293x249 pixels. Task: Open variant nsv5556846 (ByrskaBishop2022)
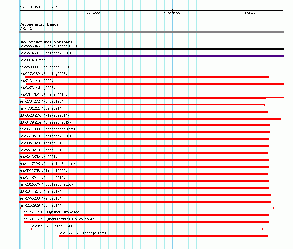click(48, 46)
